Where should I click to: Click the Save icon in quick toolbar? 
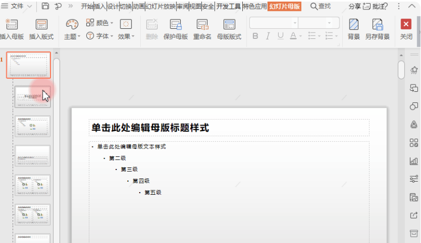45,6
